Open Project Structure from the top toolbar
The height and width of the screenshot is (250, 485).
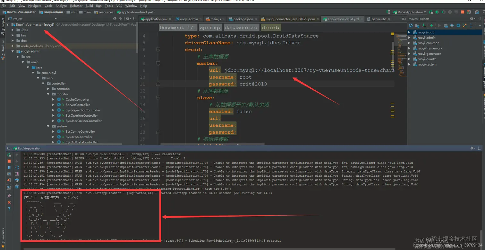point(477,12)
